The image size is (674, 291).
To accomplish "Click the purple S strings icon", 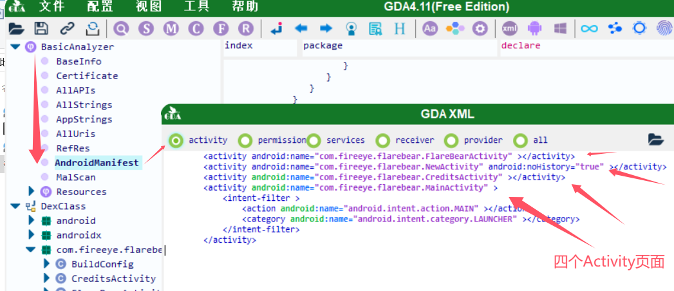I will [146, 29].
